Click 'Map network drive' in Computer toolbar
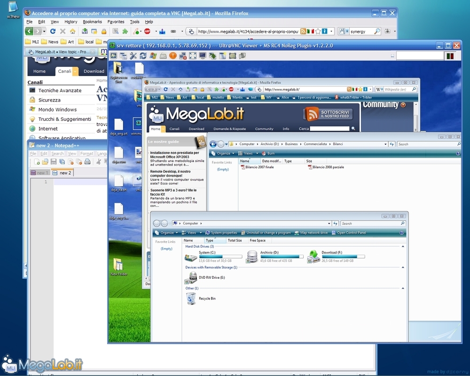Screen dimensions: 470x376 311,233
